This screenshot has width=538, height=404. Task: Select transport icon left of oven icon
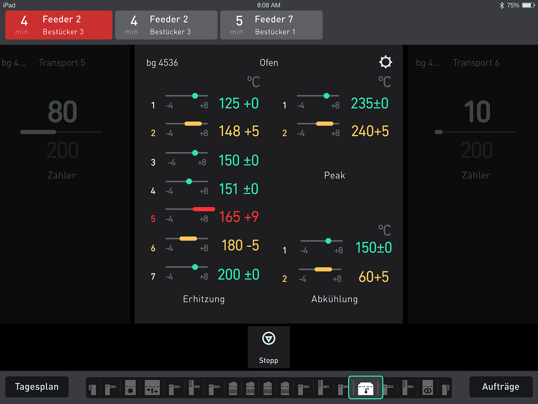(x=343, y=390)
